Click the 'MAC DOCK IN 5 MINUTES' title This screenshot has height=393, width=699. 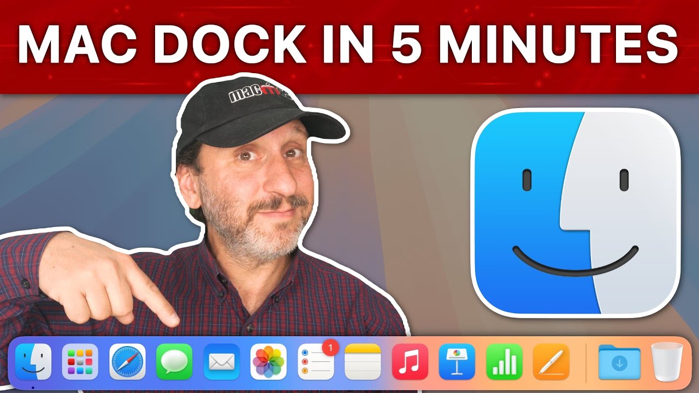[x=347, y=45]
